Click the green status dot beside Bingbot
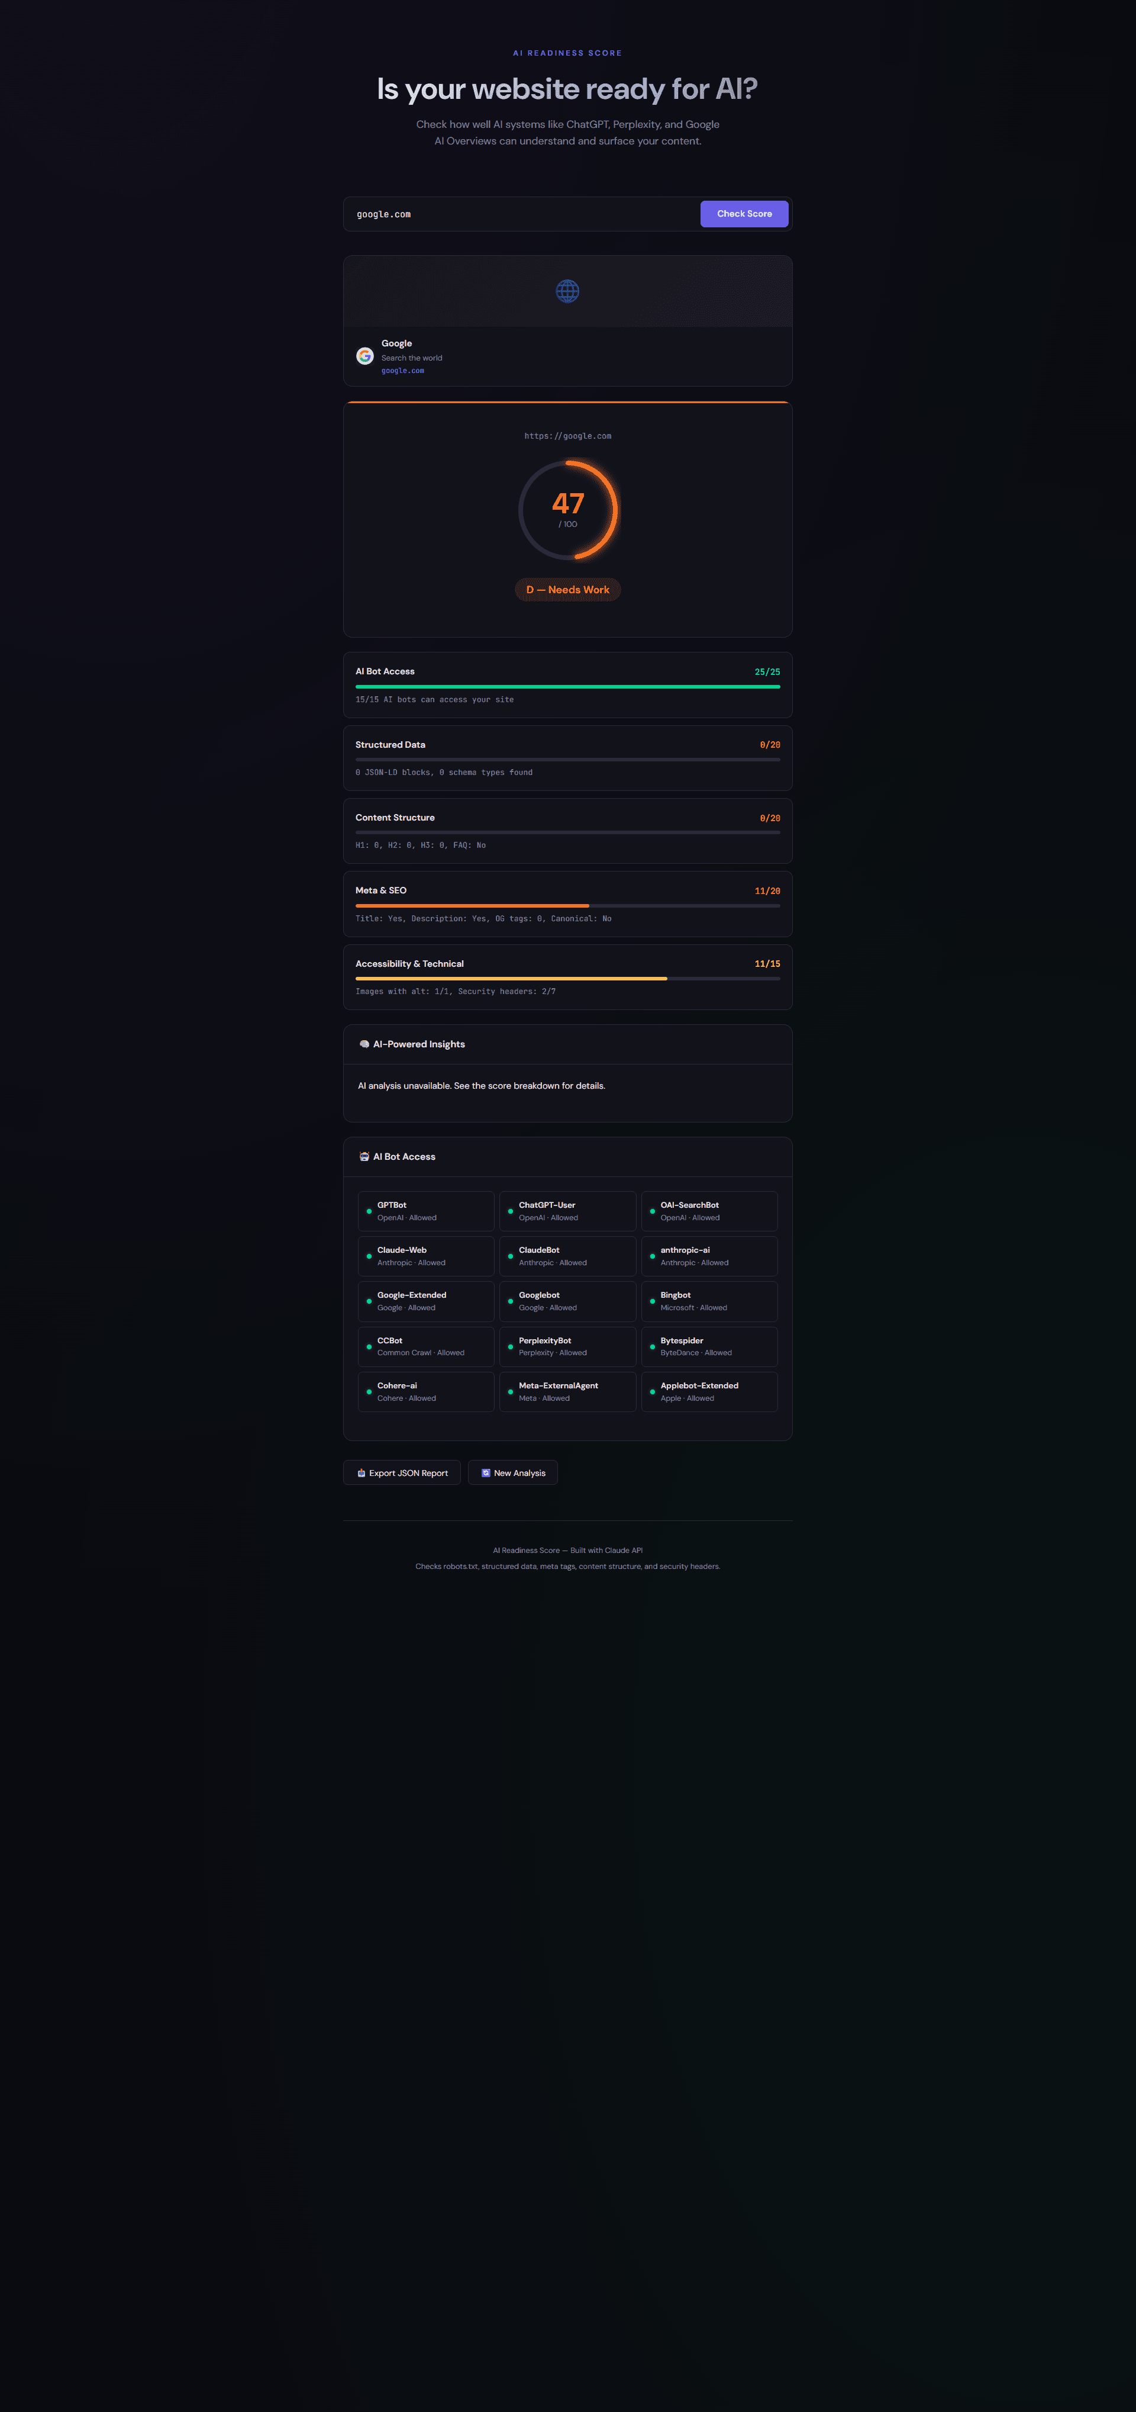 (x=652, y=1301)
